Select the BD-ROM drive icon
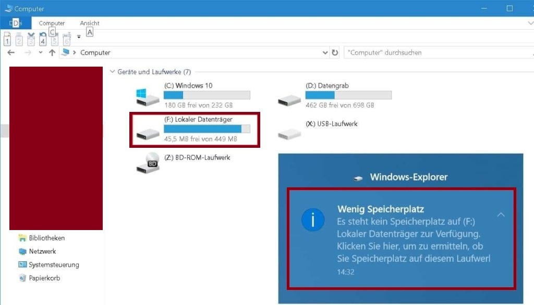This screenshot has width=534, height=305. tap(148, 163)
